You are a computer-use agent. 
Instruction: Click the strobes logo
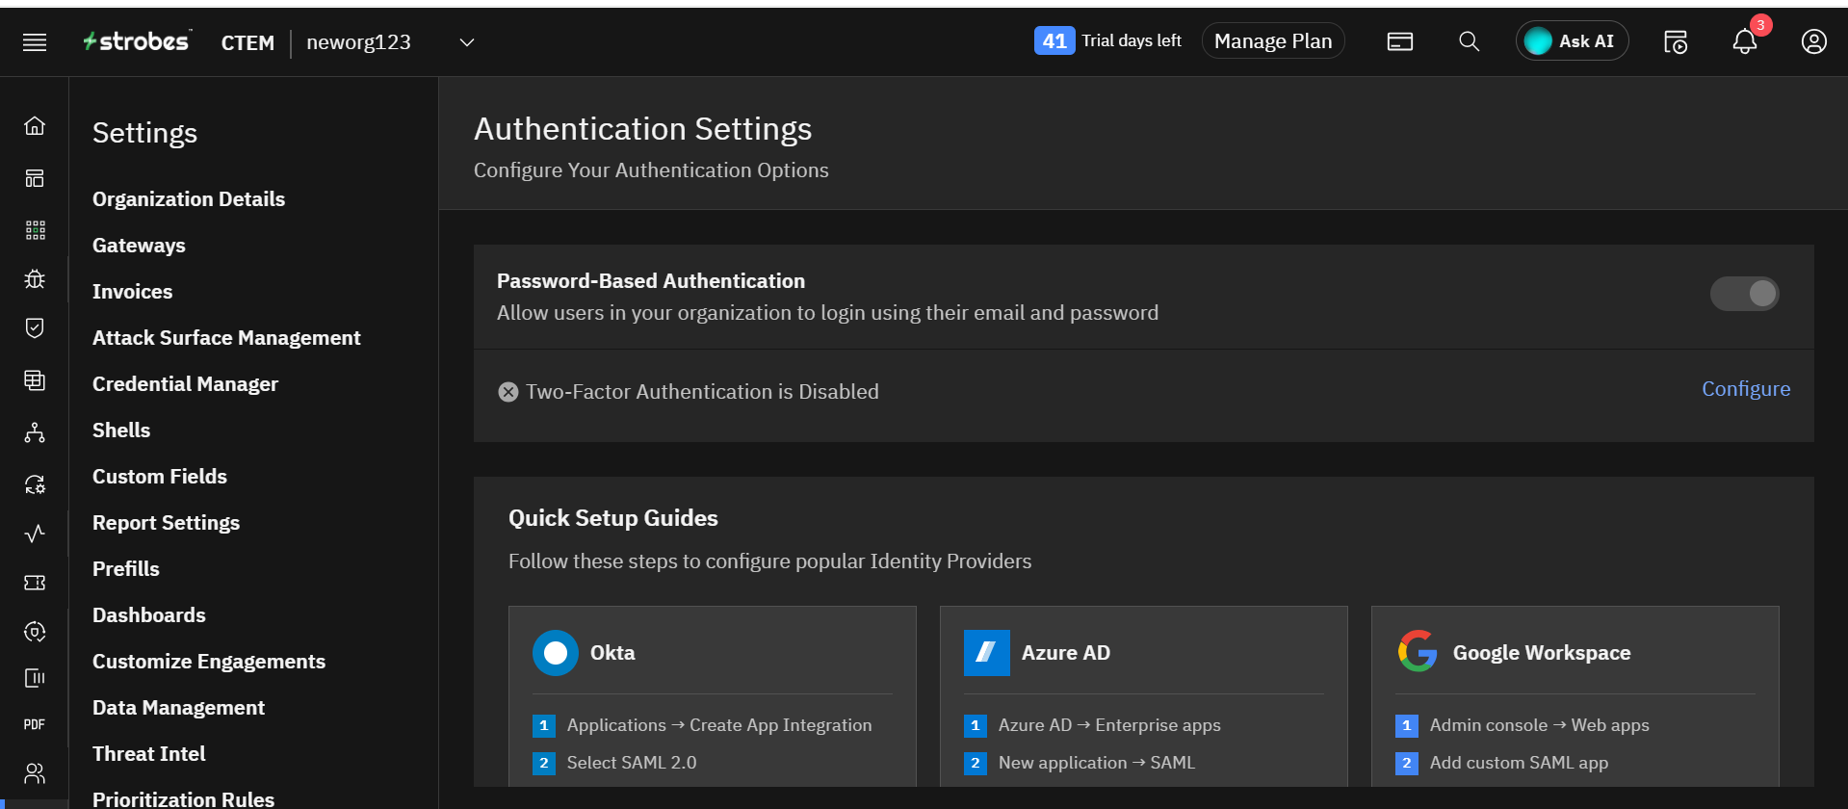coord(136,41)
